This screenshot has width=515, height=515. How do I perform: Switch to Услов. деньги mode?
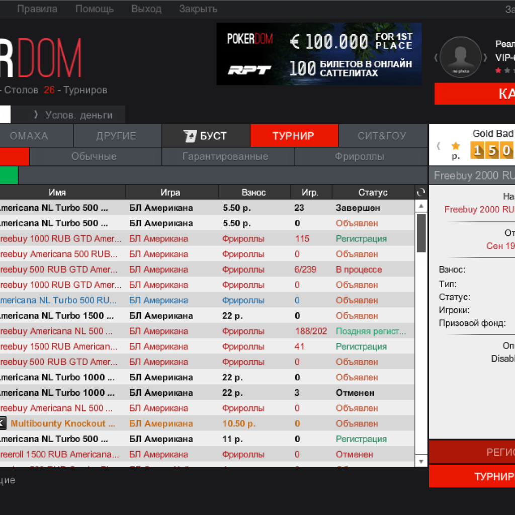pyautogui.click(x=68, y=115)
